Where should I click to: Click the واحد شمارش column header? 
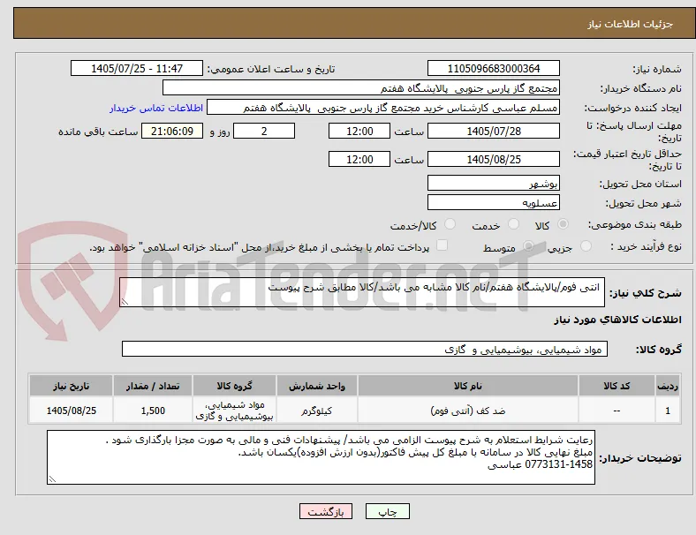(316, 386)
